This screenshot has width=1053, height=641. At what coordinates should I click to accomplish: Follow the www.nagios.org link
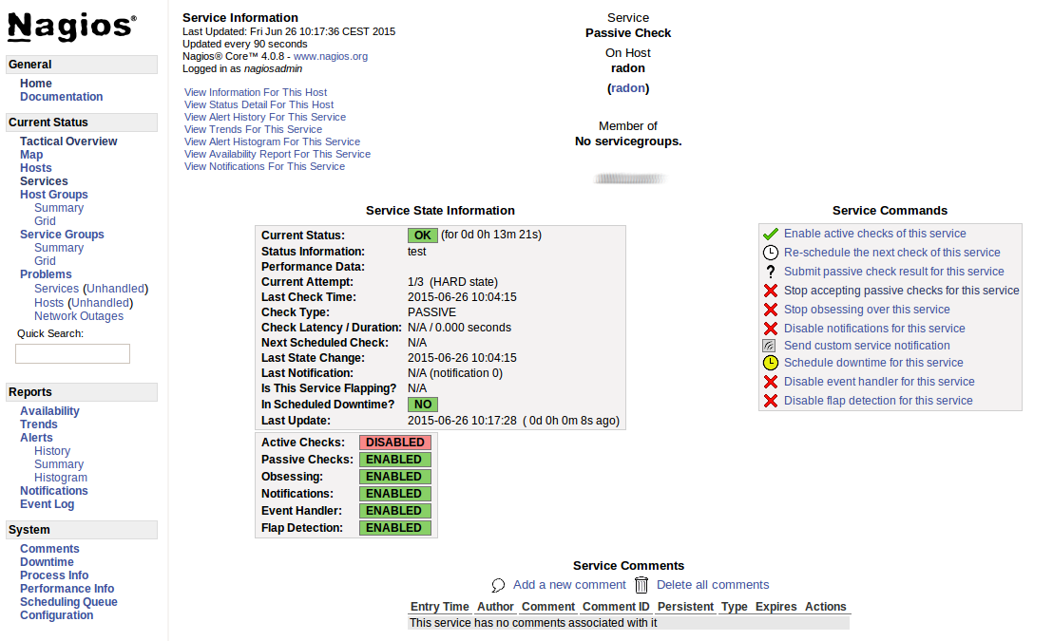331,56
